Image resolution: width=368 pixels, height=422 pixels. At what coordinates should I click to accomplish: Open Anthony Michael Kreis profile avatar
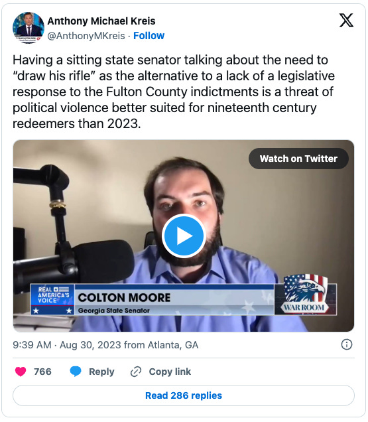click(x=29, y=28)
